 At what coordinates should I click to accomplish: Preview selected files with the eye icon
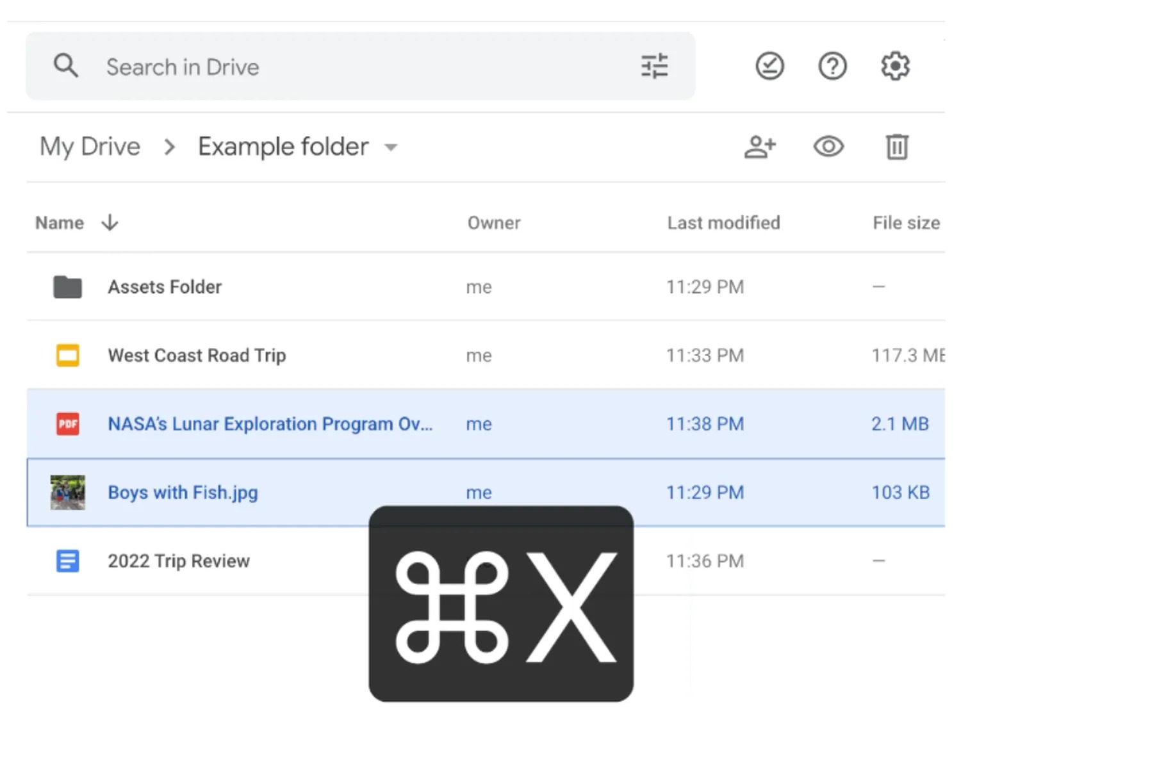click(x=828, y=147)
